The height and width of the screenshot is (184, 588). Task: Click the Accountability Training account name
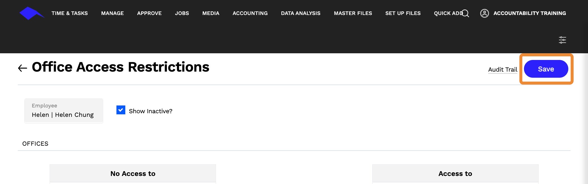coord(530,13)
